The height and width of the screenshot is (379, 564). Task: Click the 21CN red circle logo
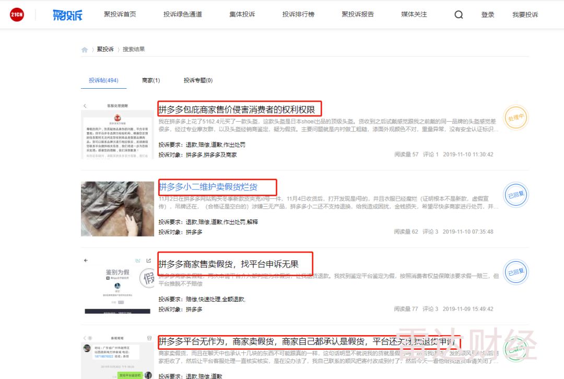tap(17, 15)
